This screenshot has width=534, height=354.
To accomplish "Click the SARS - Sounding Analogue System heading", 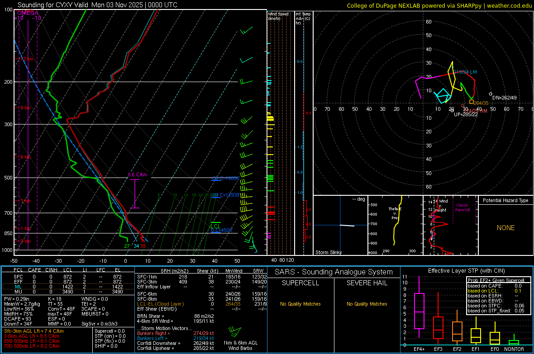I will tap(334, 272).
